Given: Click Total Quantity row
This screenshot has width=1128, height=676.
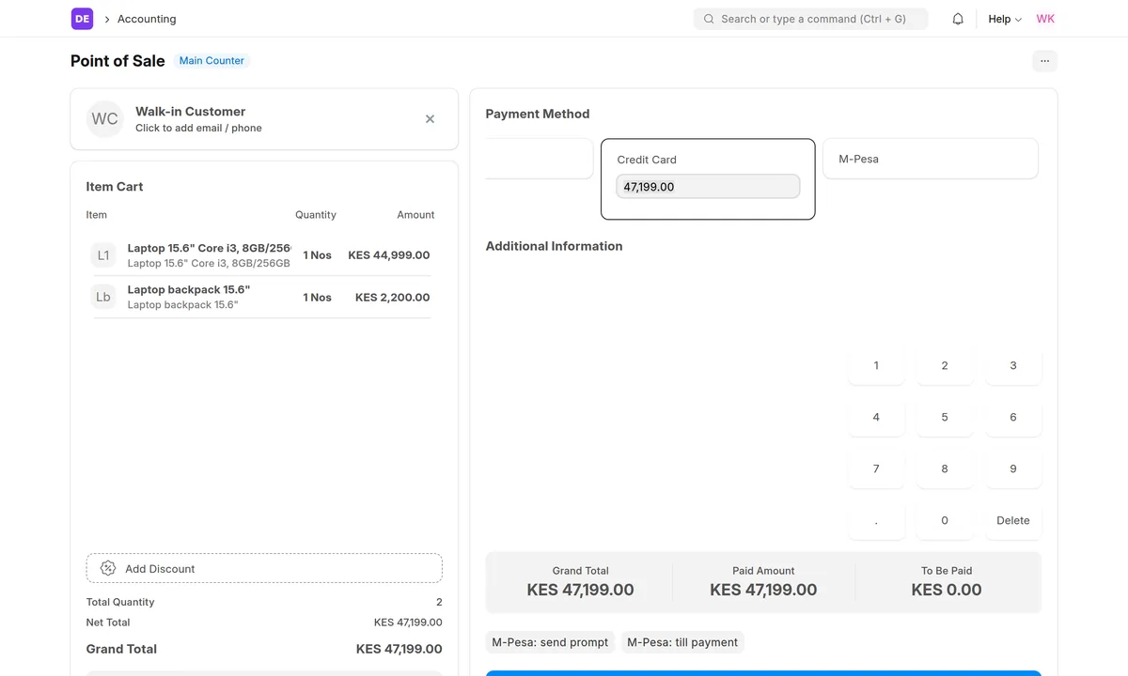Looking at the screenshot, I should coord(264,602).
